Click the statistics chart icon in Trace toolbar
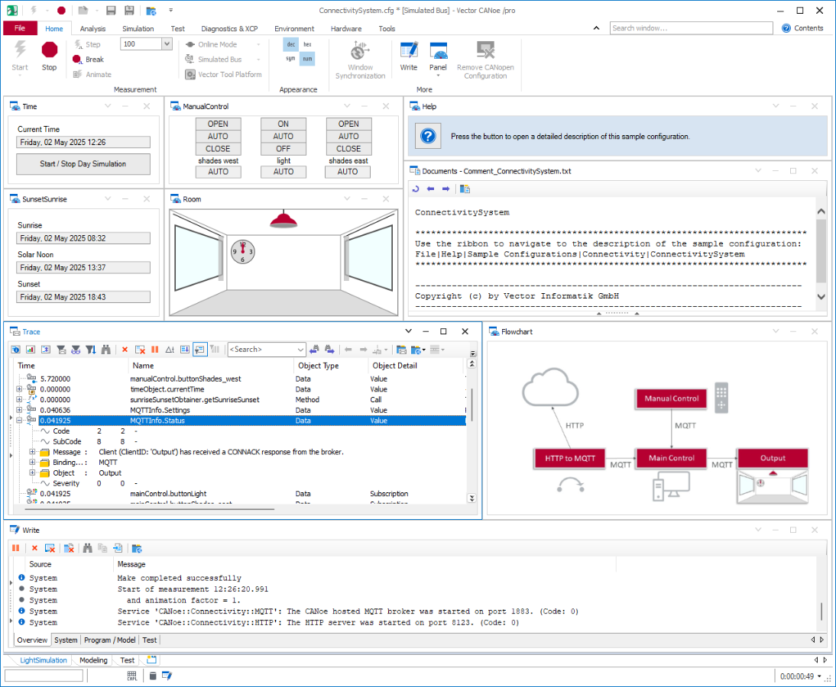The image size is (836, 687). (31, 350)
